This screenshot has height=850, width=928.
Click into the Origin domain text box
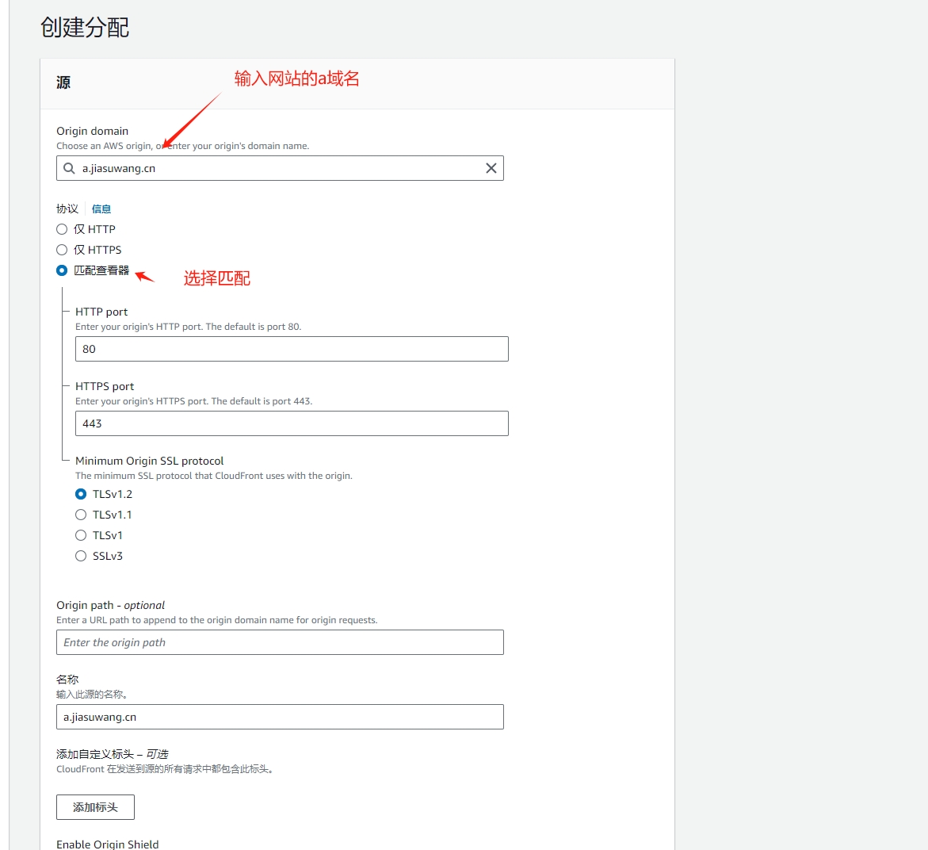click(277, 168)
